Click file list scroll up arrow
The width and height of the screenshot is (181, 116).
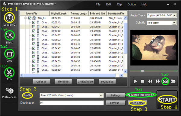(125, 18)
